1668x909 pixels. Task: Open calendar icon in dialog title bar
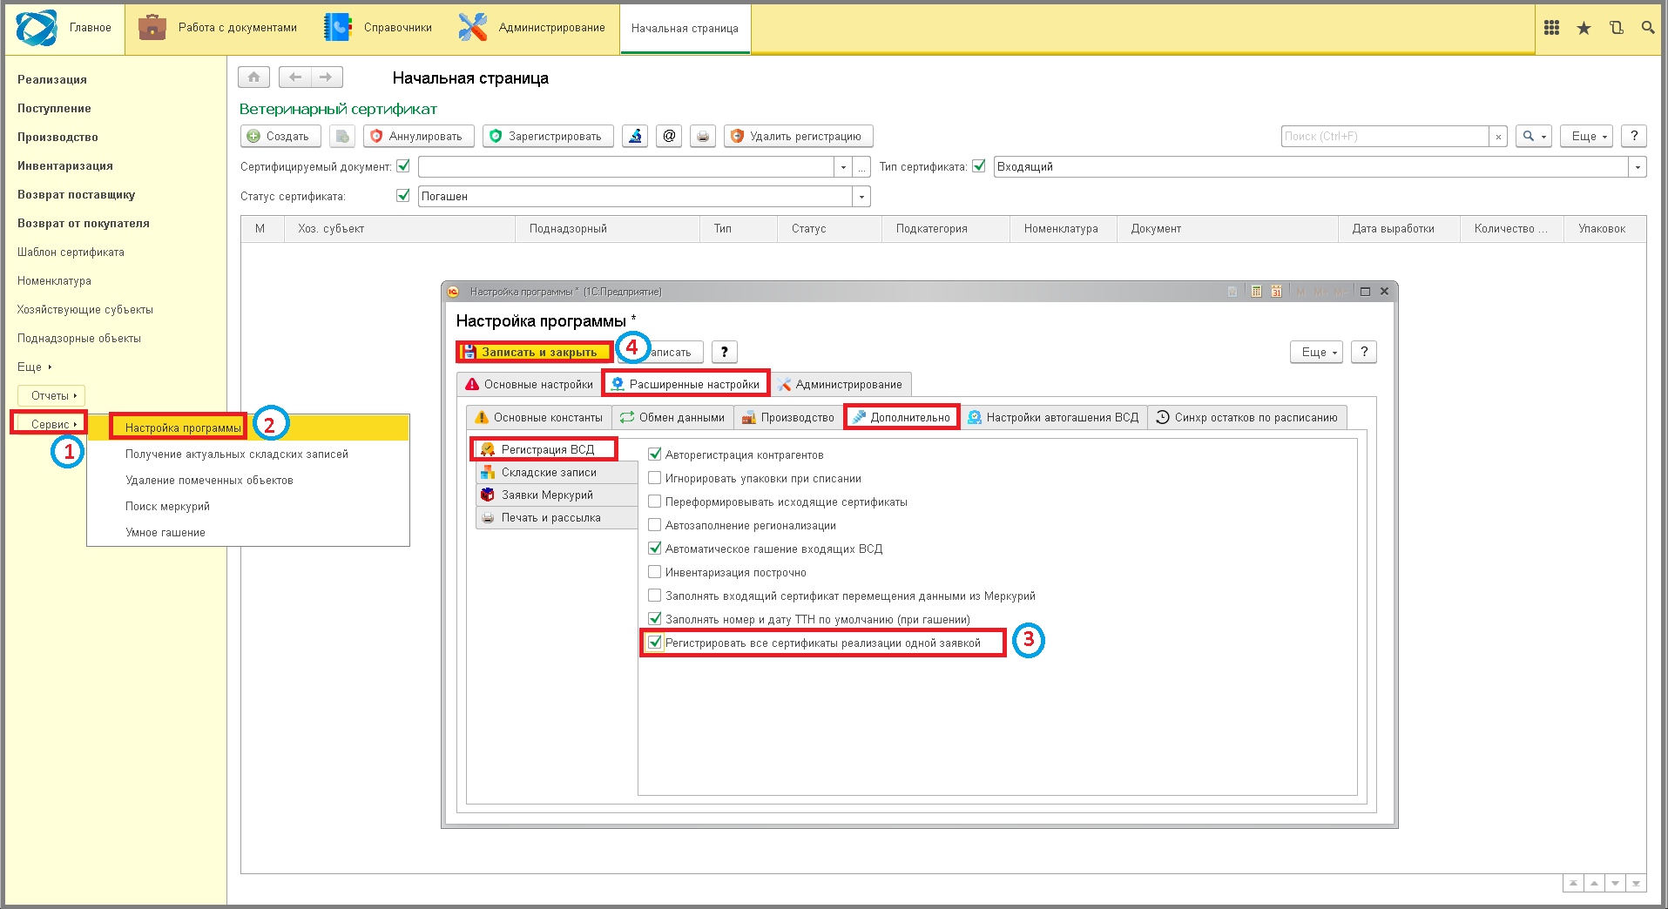1276,292
